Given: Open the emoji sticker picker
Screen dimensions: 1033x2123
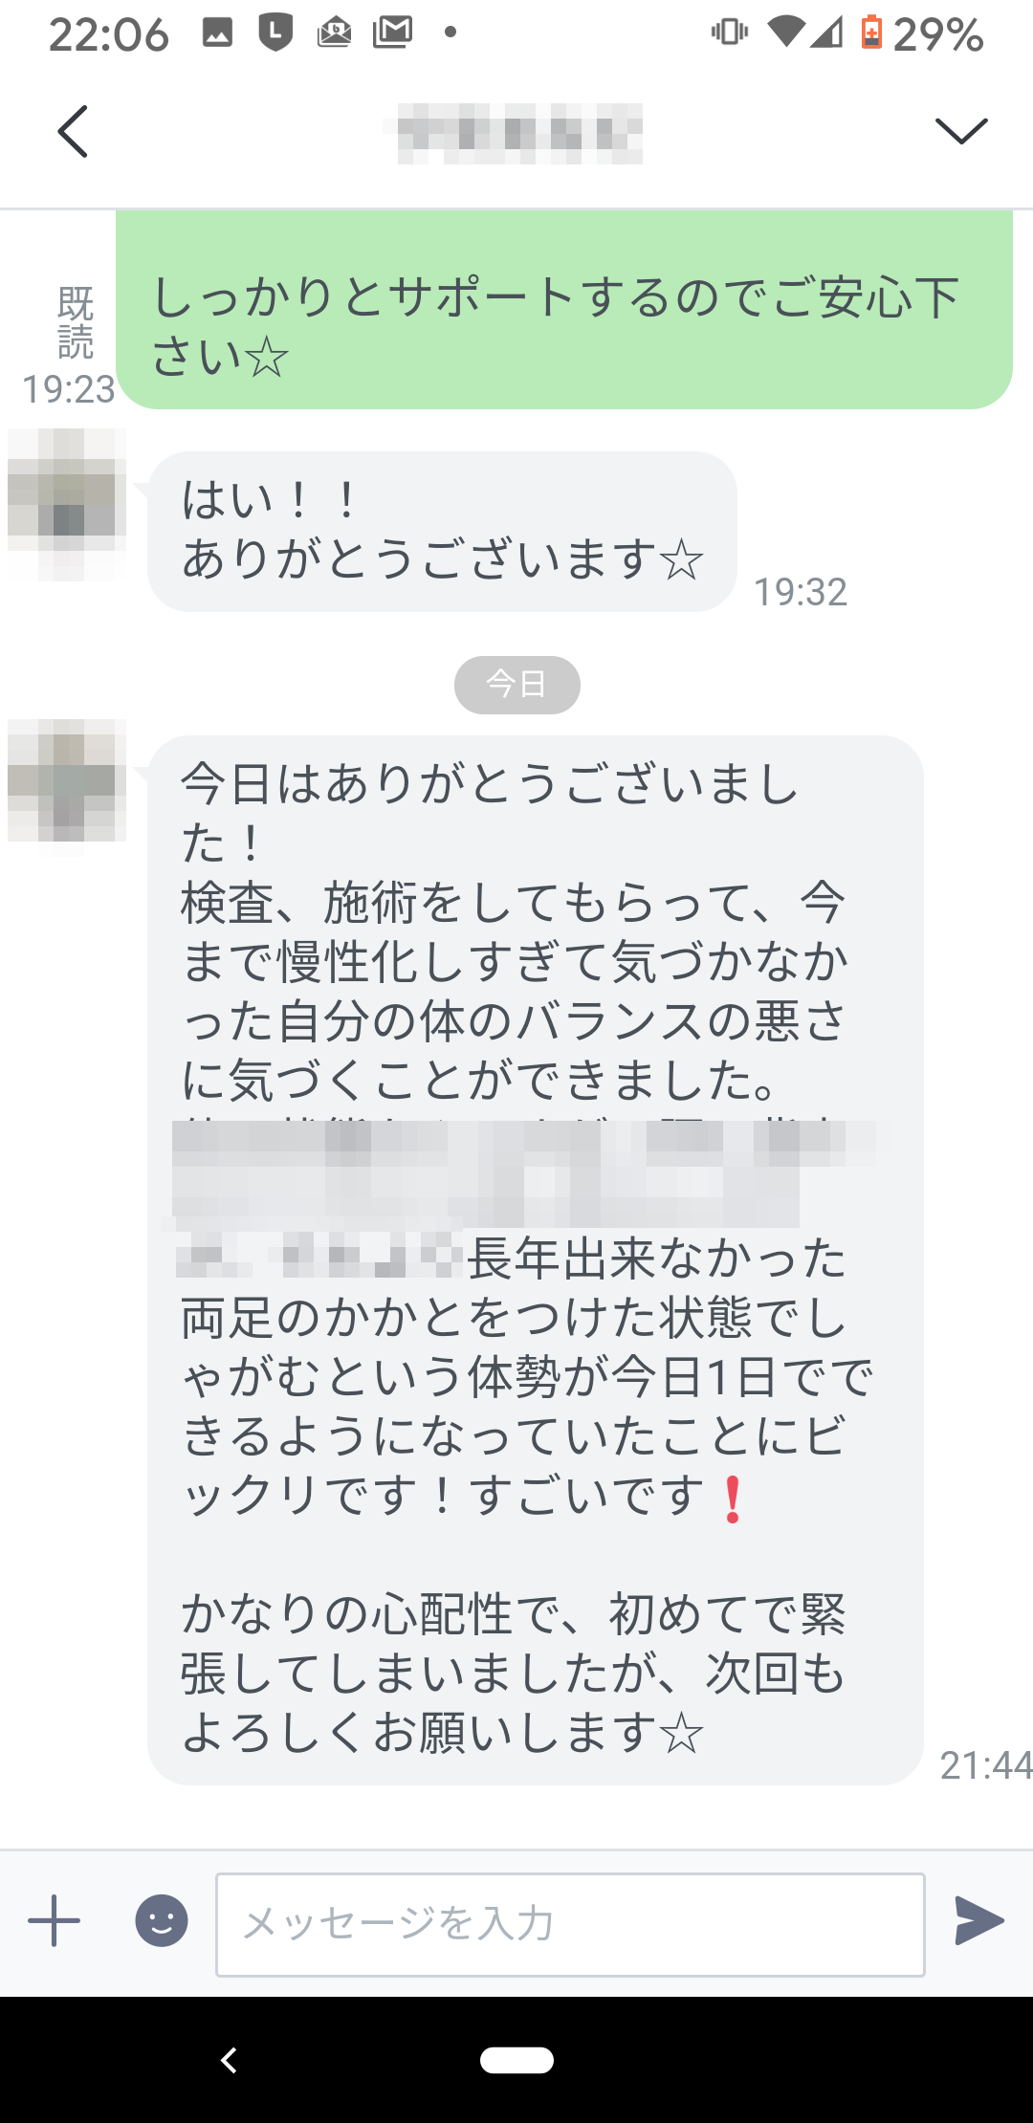Looking at the screenshot, I should [x=162, y=1920].
